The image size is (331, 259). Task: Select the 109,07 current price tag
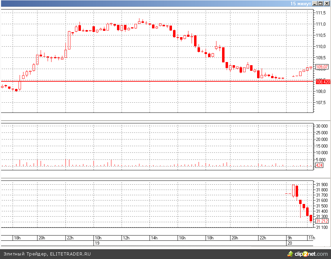click(322, 67)
